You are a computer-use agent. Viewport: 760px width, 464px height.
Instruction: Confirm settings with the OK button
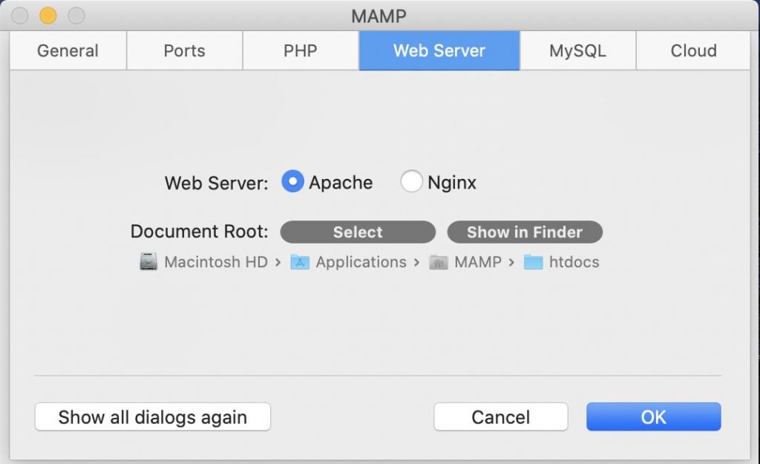654,417
